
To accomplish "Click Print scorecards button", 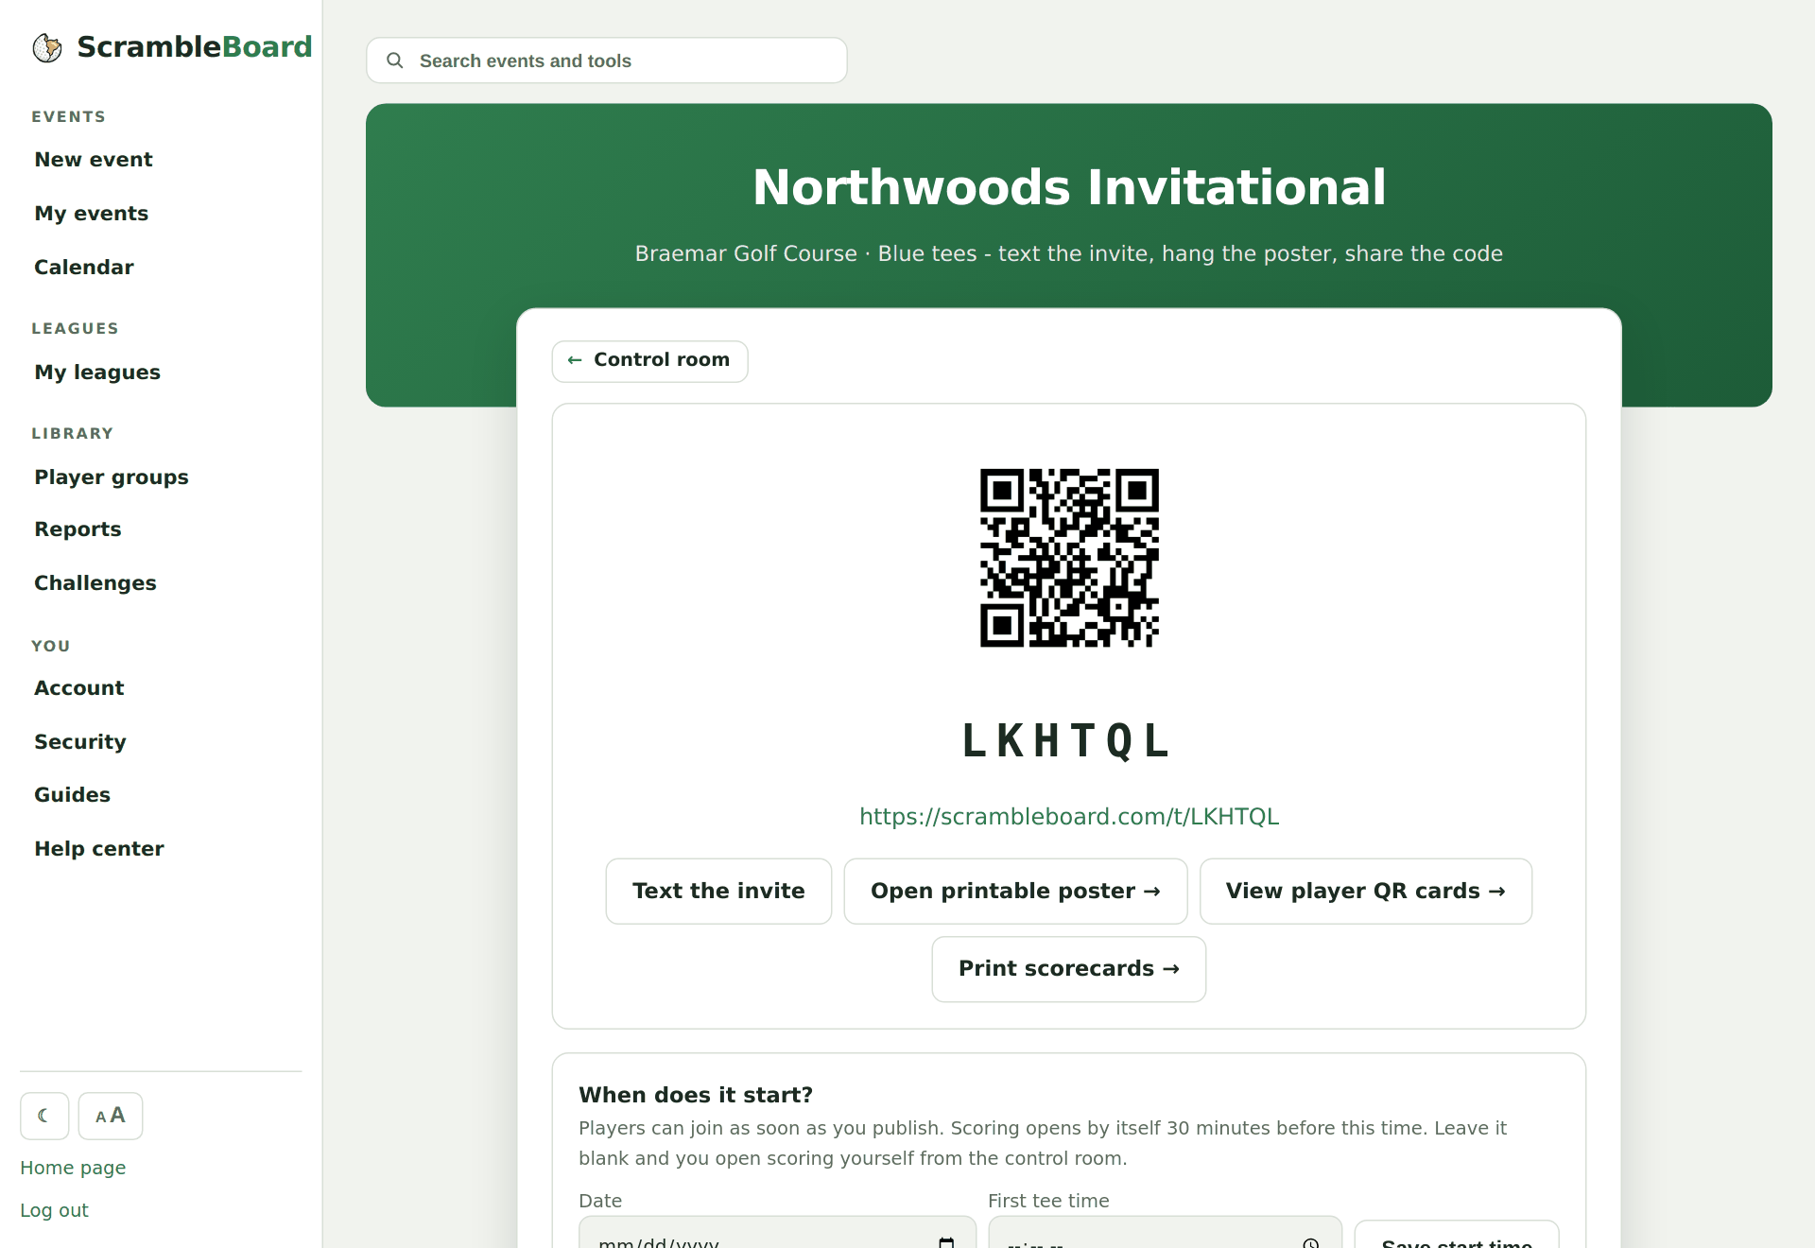I will (1069, 969).
